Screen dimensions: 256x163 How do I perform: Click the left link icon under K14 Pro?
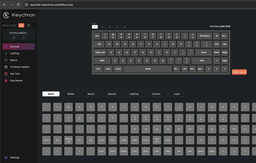pos(14,38)
